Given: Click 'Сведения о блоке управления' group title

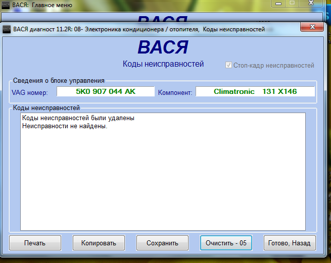Looking at the screenshot, I should click(59, 81).
